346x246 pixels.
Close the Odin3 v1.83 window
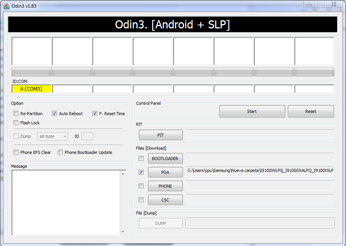[334, 4]
